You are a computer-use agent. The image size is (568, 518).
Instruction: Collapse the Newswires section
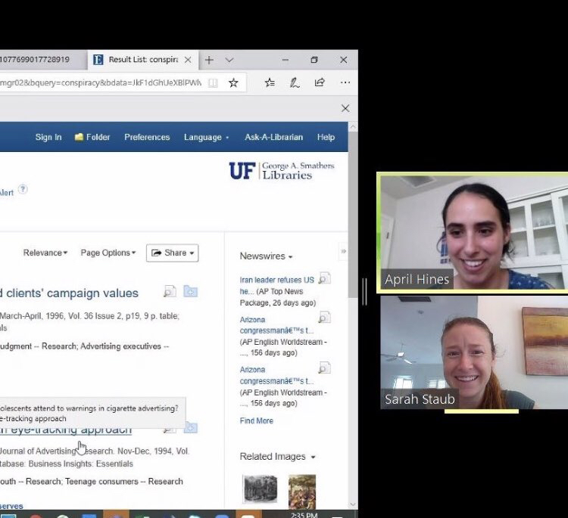[266, 256]
